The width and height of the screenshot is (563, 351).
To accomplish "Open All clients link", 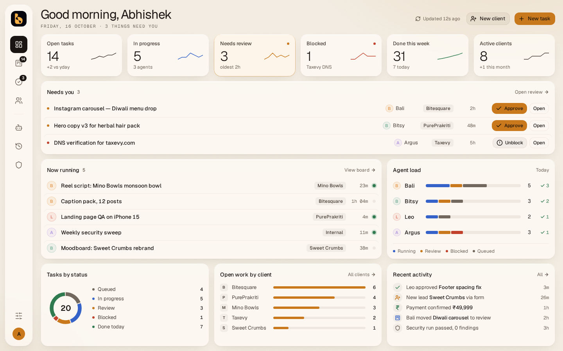I will [362, 275].
